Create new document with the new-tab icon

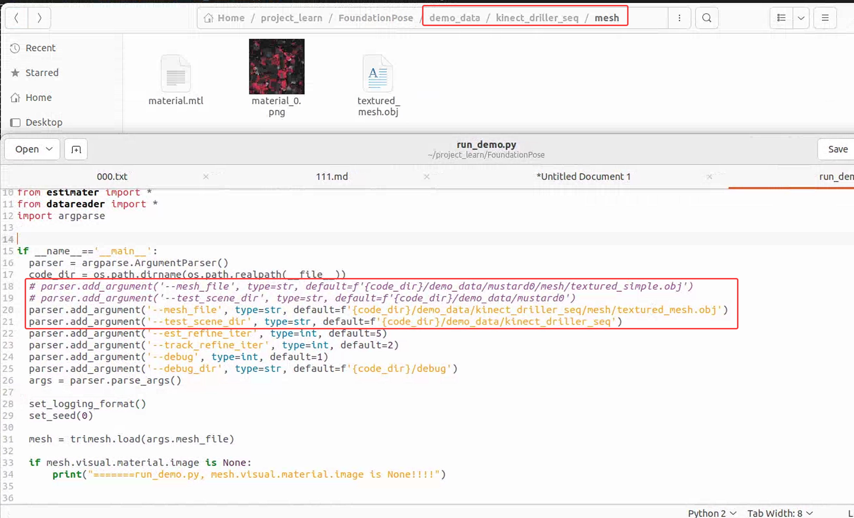[x=76, y=150]
